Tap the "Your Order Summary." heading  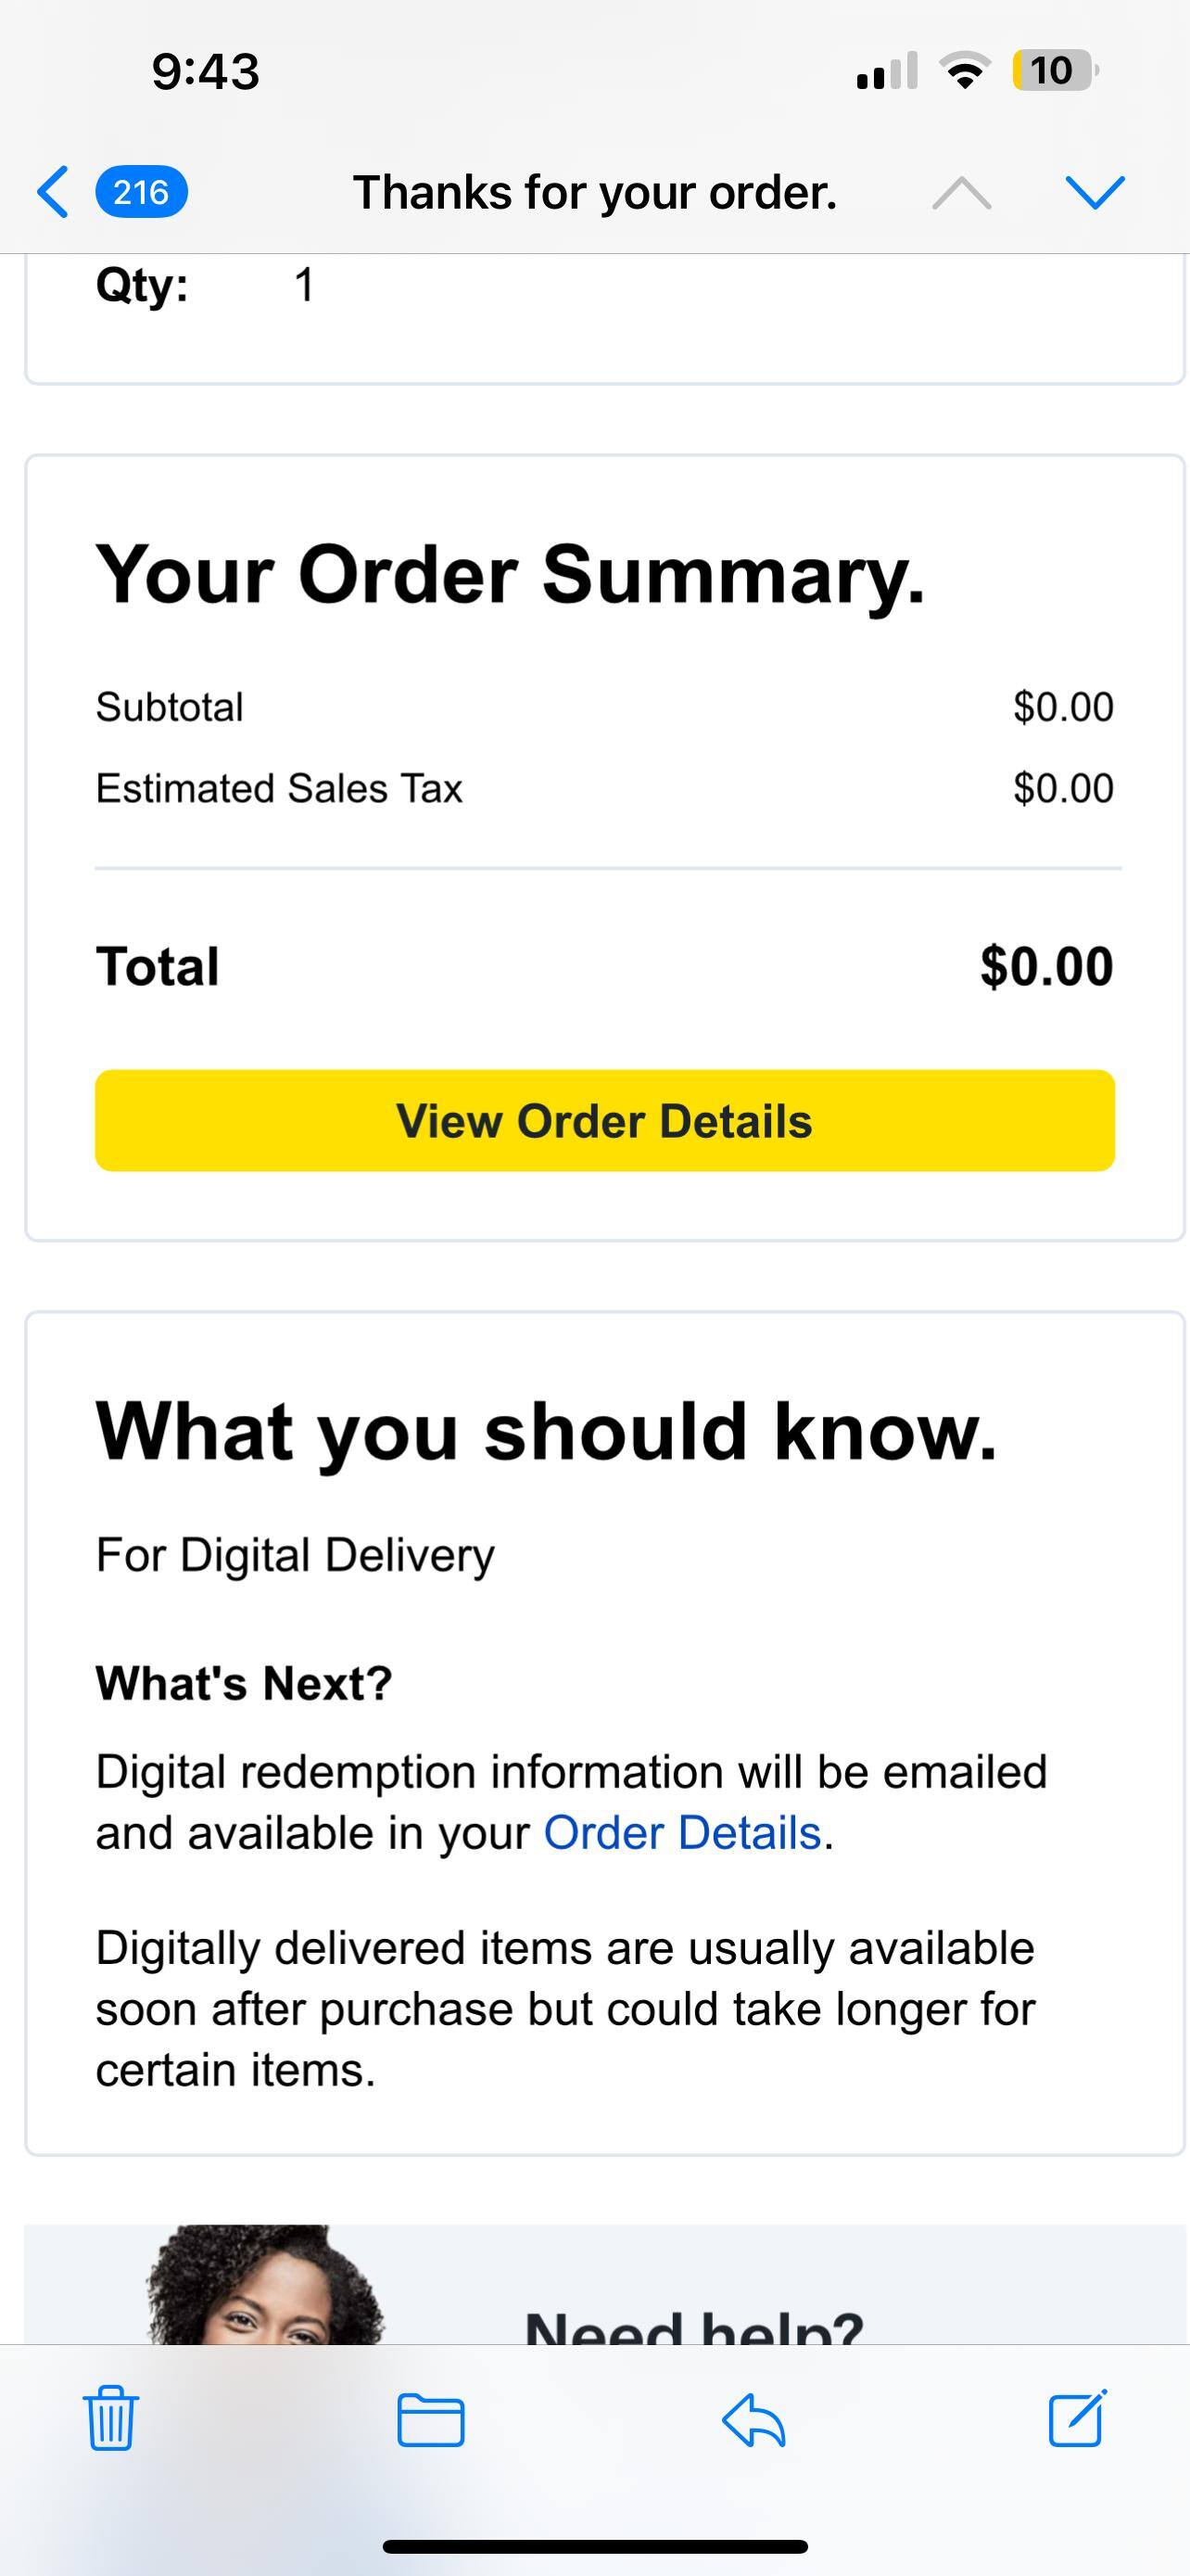click(511, 575)
